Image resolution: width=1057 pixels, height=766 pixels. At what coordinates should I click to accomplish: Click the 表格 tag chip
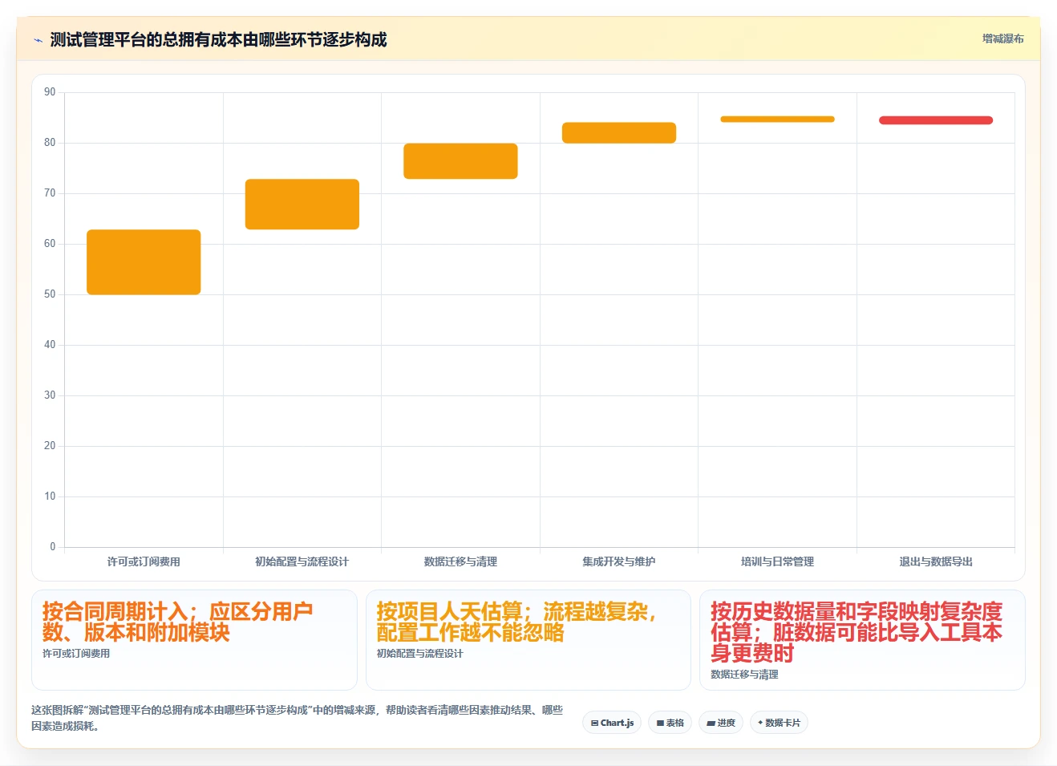pos(670,723)
